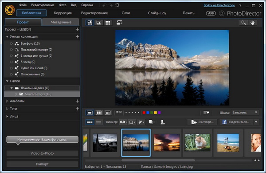Select the zoom magnifier tool
The width and height of the screenshot is (266, 173).
pyautogui.click(x=243, y=23)
